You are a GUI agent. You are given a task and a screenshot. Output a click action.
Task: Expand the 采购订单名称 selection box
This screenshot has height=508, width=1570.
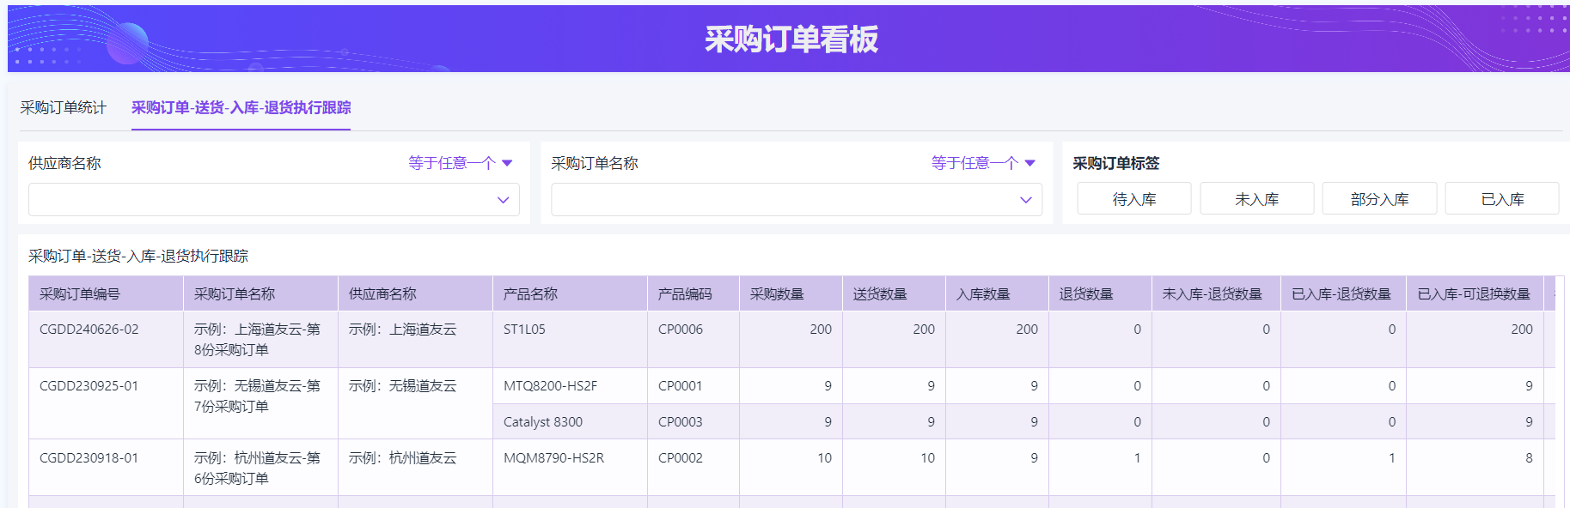coord(797,200)
